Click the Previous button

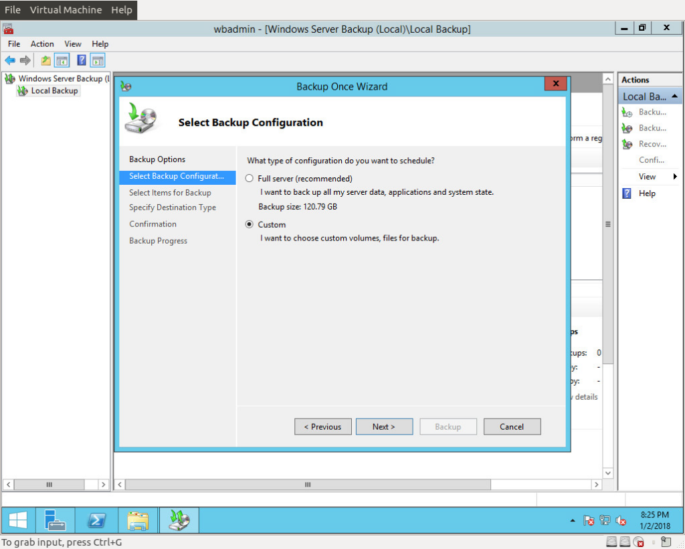[x=323, y=426]
